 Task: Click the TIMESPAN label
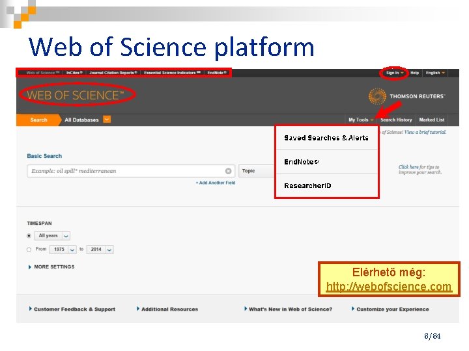point(39,223)
